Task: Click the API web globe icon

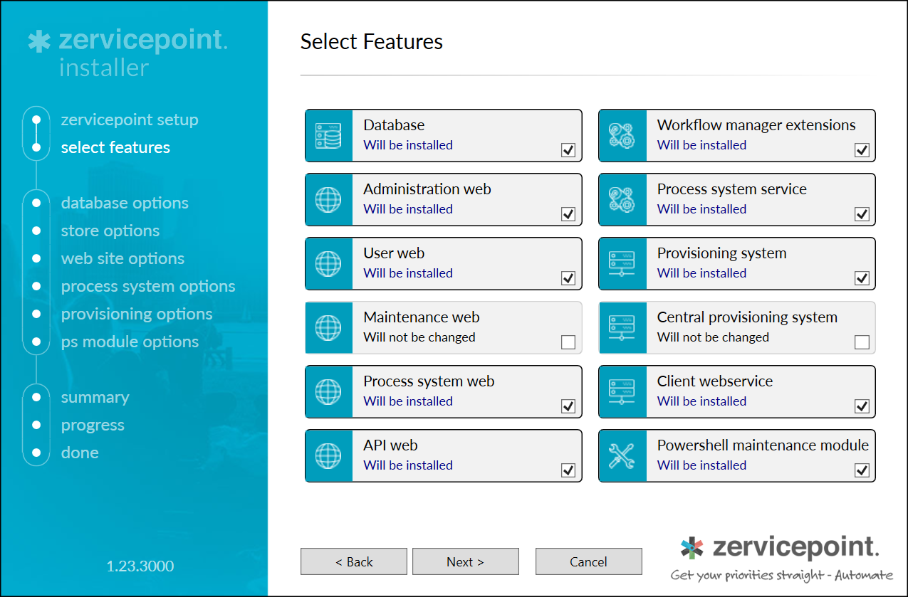Action: point(329,455)
